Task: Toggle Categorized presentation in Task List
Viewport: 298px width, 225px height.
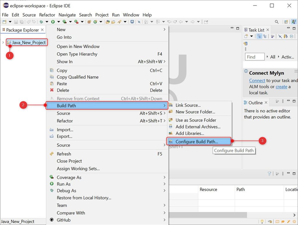Action: (x=259, y=36)
